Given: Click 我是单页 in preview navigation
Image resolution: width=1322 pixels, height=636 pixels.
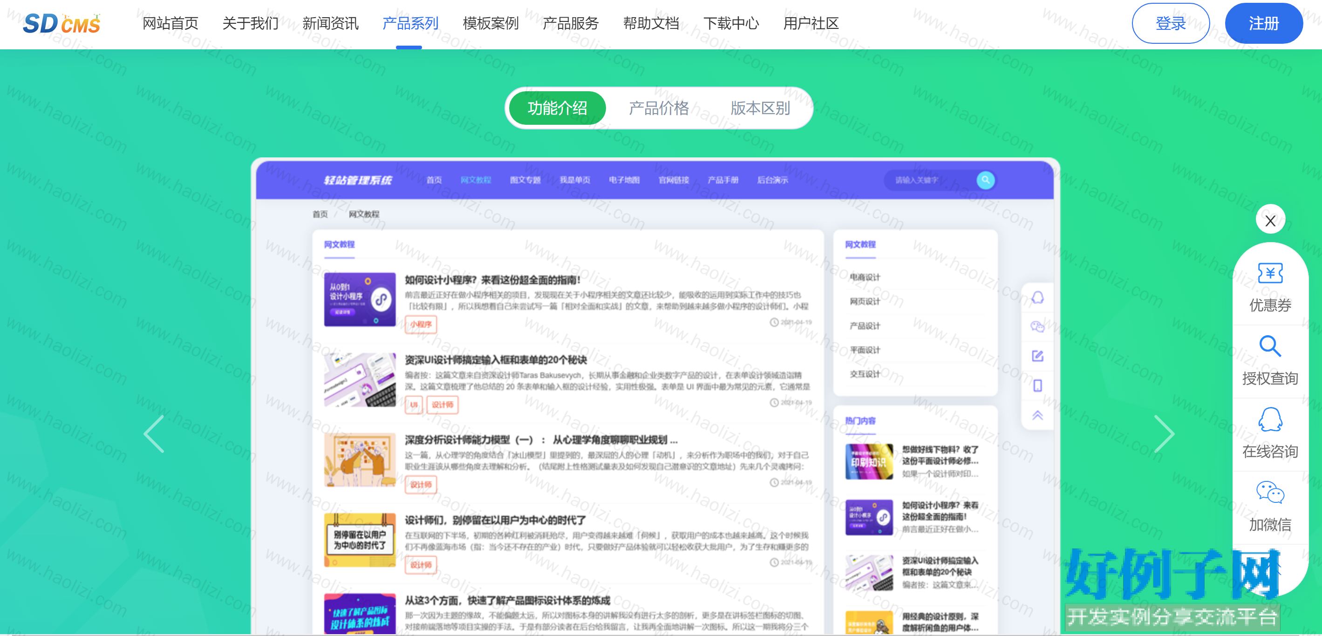Looking at the screenshot, I should coord(575,180).
